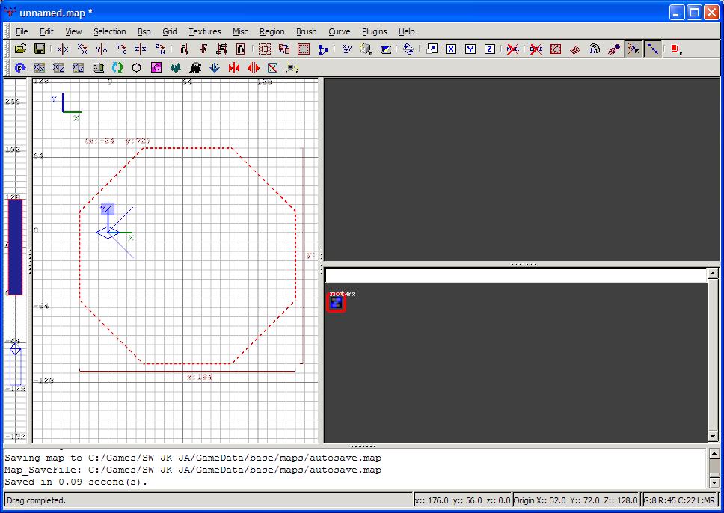The image size is (724, 513).
Task: Click the Select Inside icon
Action: click(x=241, y=49)
